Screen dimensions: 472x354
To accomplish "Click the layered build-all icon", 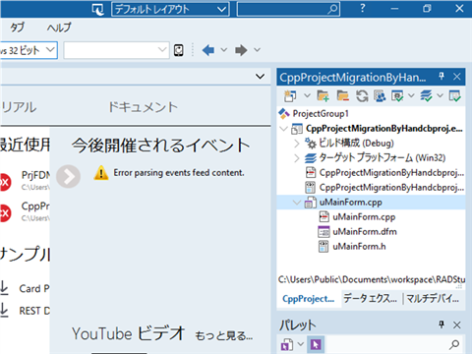I will coord(426,96).
